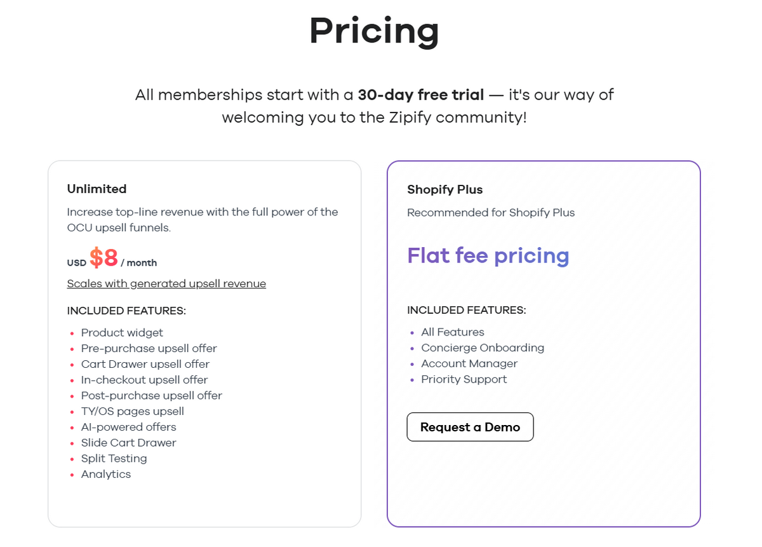Viewport: 762px width, 547px height.
Task: Click the Flat fee pricing text
Action: coord(488,255)
